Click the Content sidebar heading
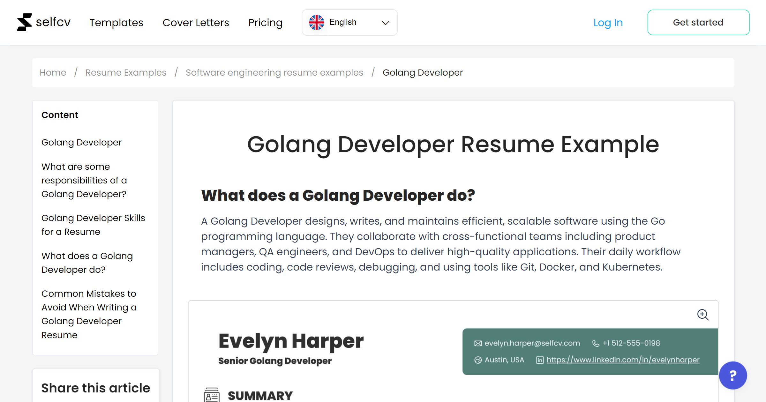The width and height of the screenshot is (766, 402). click(x=60, y=115)
